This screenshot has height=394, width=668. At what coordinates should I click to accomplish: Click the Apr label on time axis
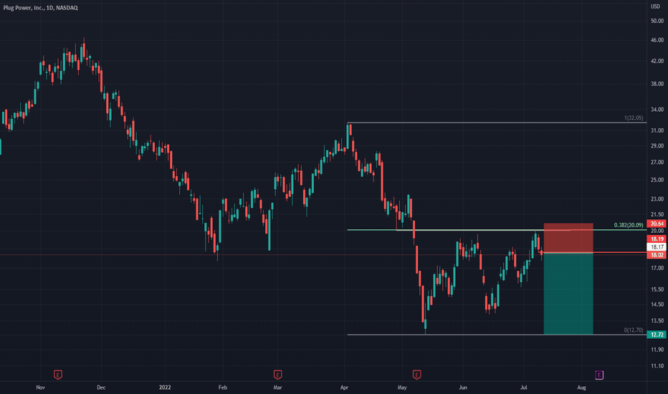click(344, 387)
